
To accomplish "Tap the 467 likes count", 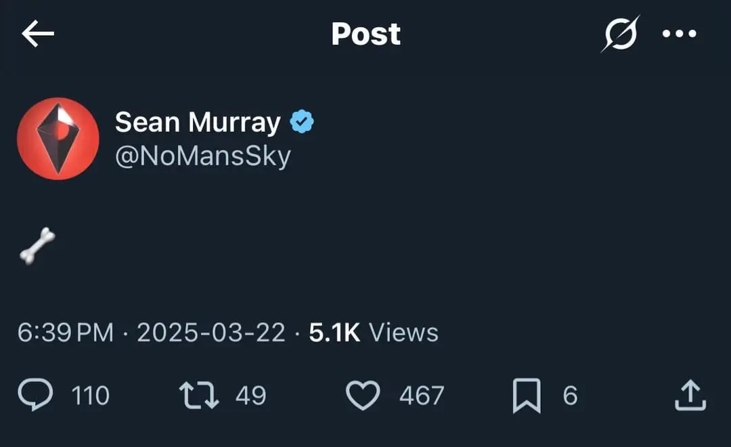I will click(x=422, y=396).
